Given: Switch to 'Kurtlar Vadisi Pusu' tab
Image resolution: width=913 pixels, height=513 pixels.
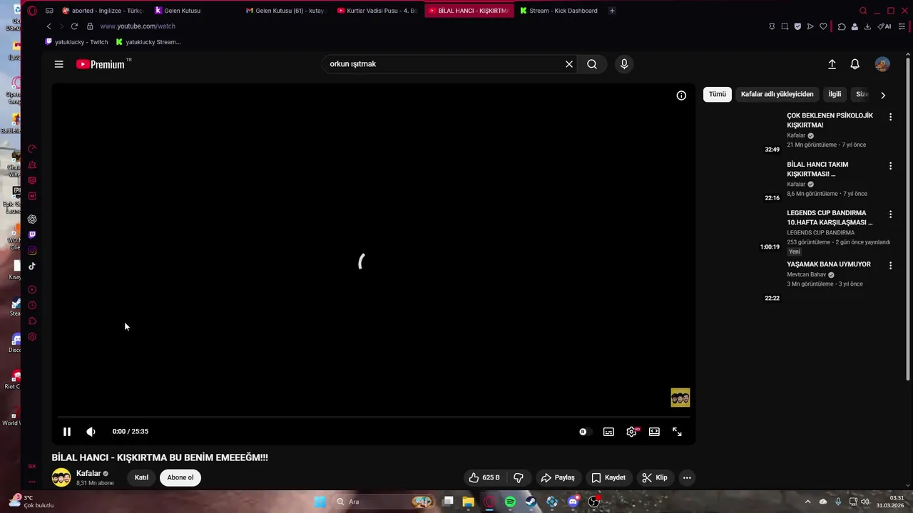Looking at the screenshot, I should click(x=377, y=11).
